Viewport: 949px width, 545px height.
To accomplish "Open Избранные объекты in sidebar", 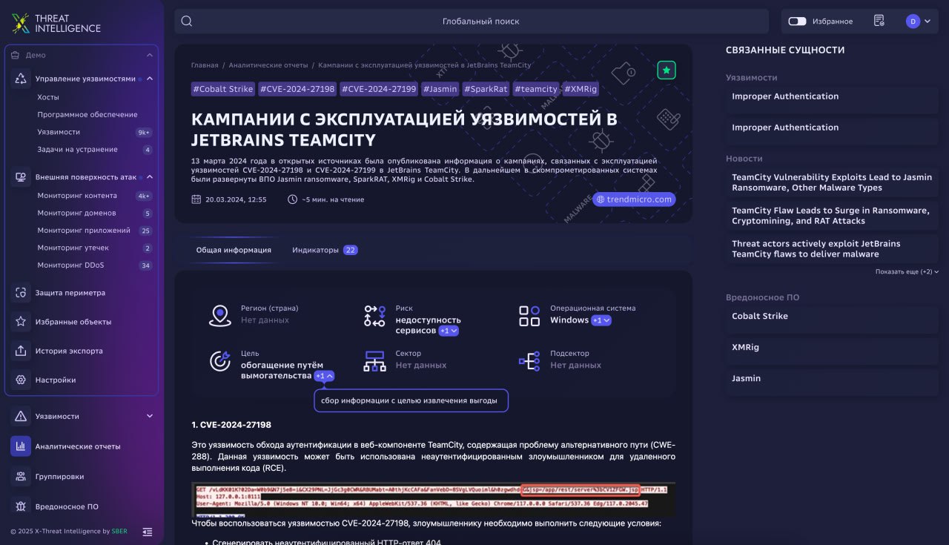I will 73,322.
